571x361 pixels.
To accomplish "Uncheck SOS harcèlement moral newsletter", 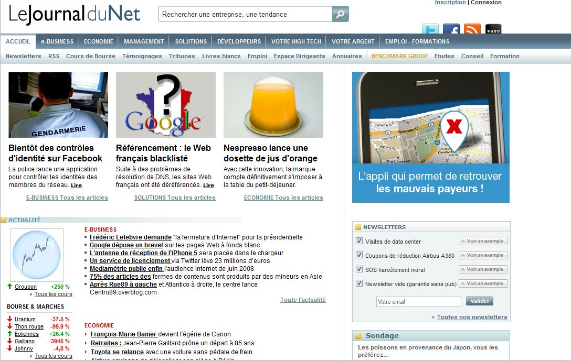I will point(359,269).
